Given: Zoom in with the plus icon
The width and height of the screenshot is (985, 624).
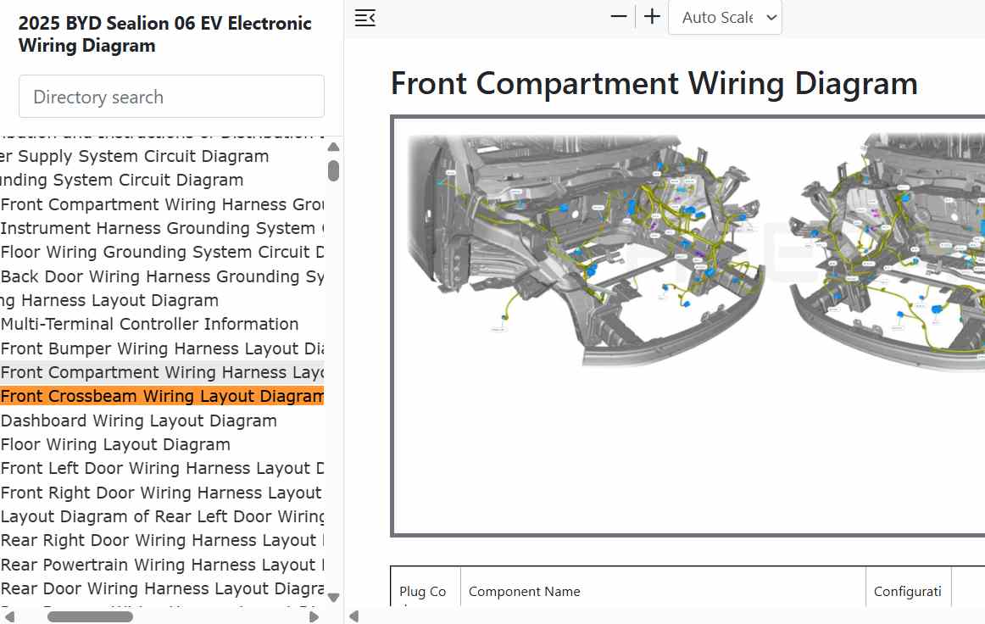Looking at the screenshot, I should [x=652, y=17].
